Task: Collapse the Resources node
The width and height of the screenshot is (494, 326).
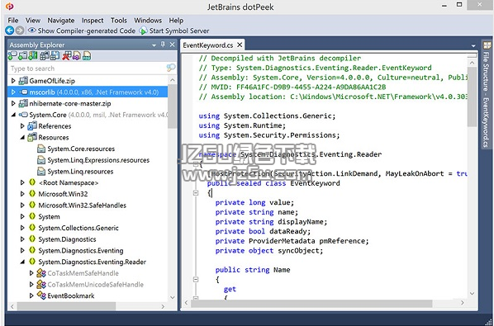Action: [x=22, y=138]
